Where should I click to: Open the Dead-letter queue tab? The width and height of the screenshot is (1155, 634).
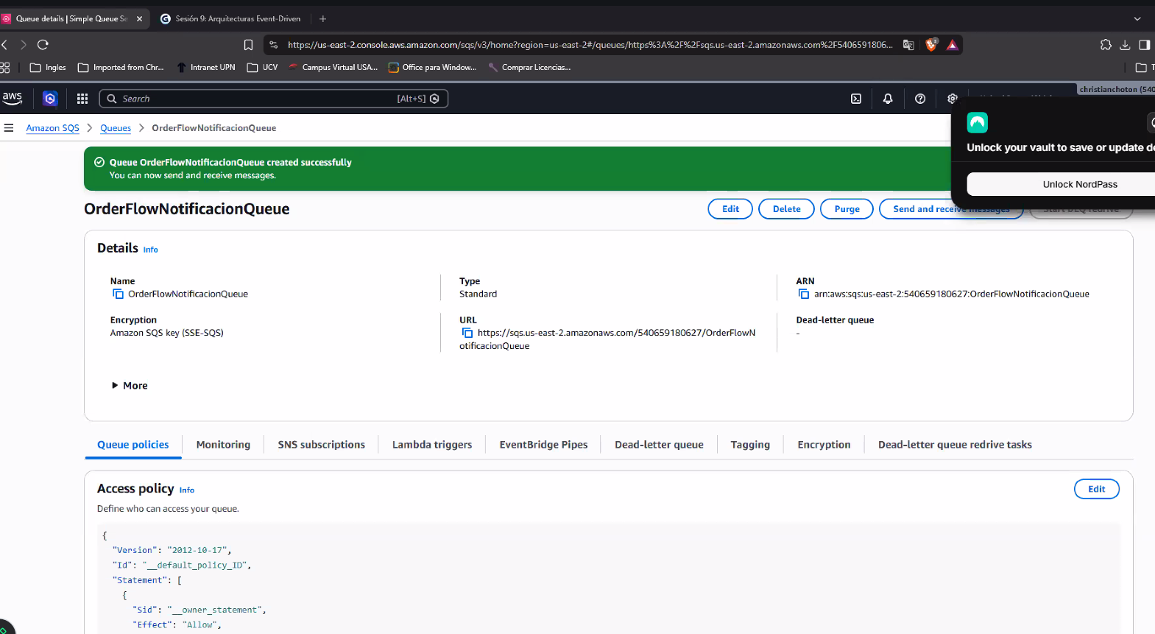coord(659,445)
